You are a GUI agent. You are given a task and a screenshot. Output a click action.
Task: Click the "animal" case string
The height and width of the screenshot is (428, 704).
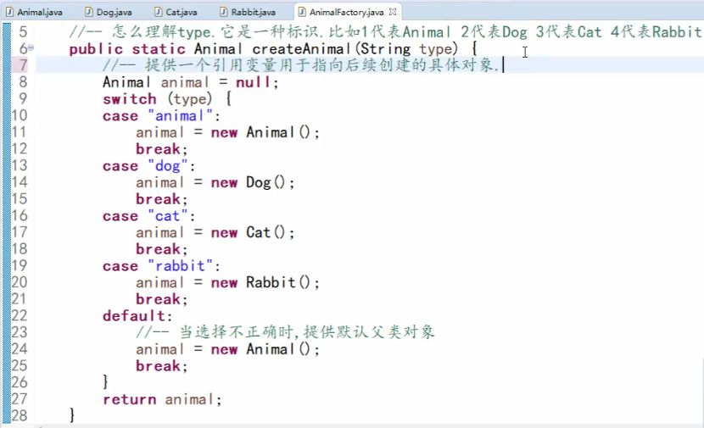180,116
